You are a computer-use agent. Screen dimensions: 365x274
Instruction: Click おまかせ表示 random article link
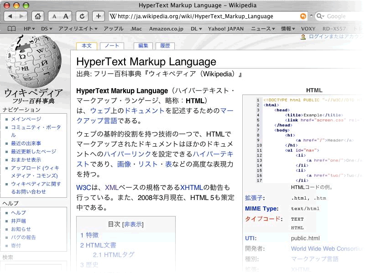(26, 159)
